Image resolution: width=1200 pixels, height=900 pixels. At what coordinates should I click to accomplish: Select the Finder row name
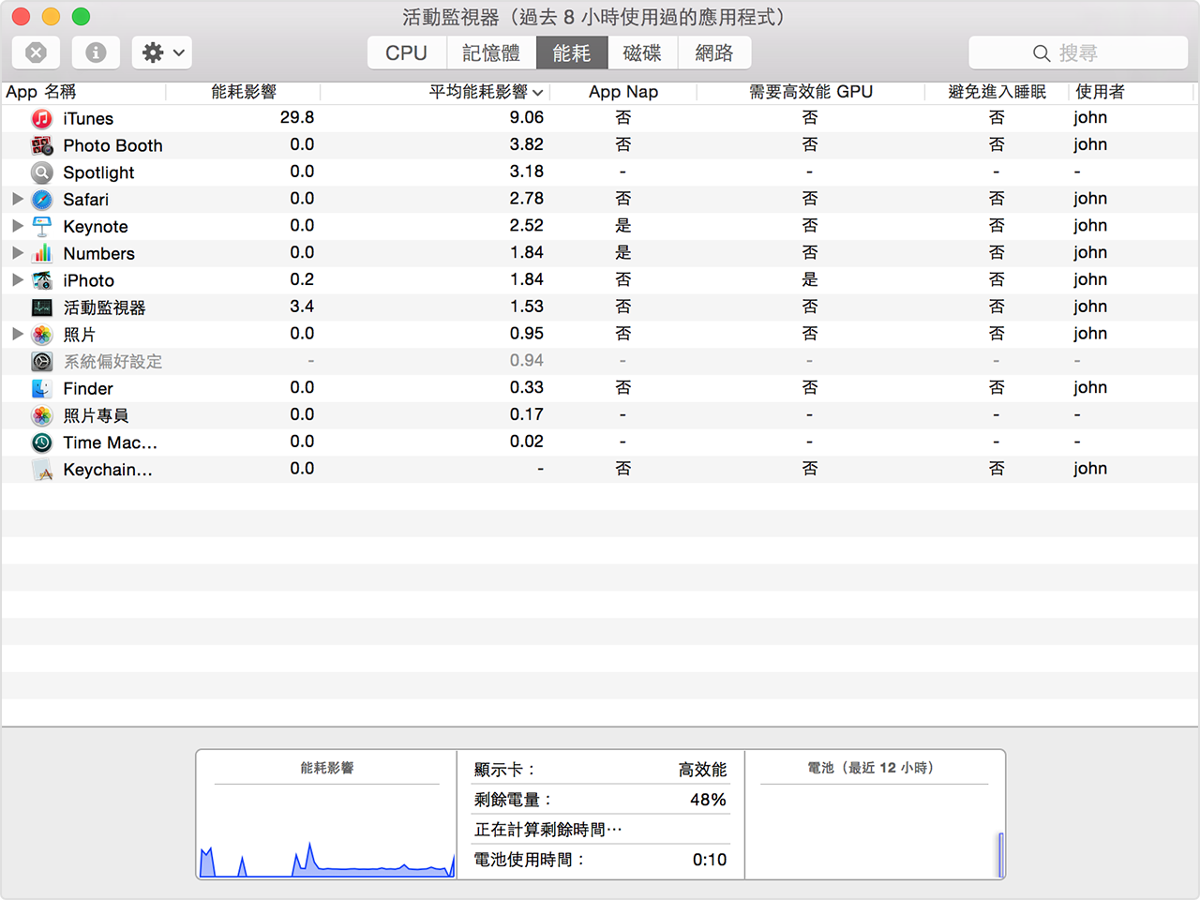[x=88, y=389]
